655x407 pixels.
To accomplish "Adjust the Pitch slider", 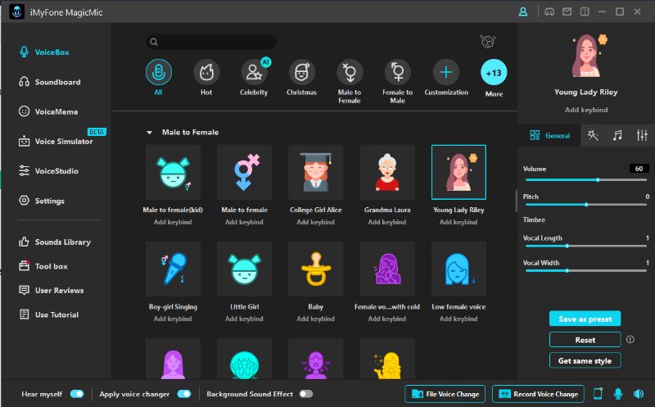I will pos(586,205).
